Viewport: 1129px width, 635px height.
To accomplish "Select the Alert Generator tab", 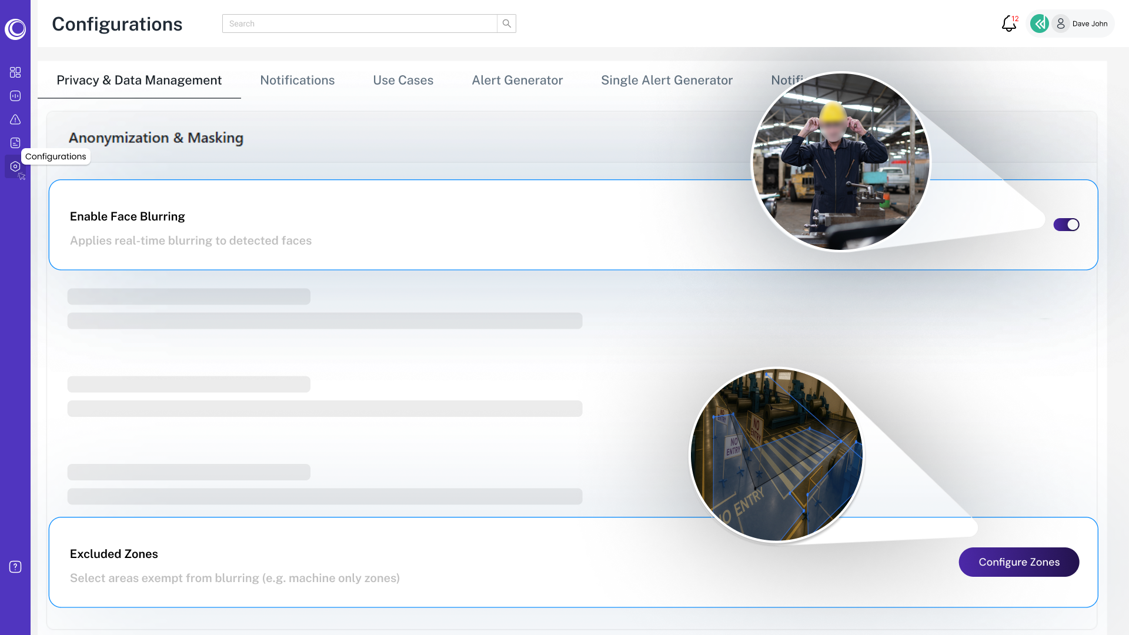I will 517,81.
